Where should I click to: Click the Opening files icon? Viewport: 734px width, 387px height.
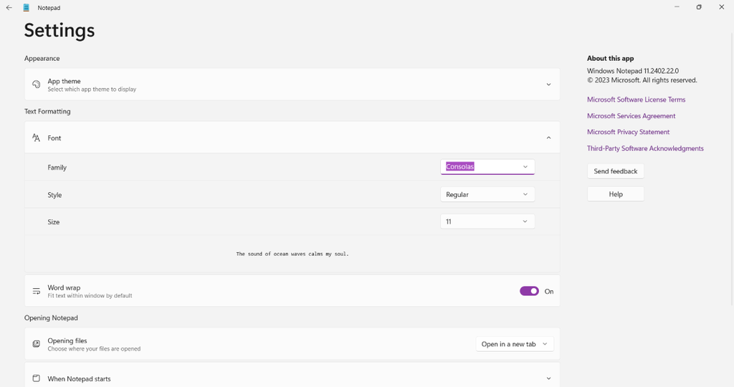pos(36,344)
